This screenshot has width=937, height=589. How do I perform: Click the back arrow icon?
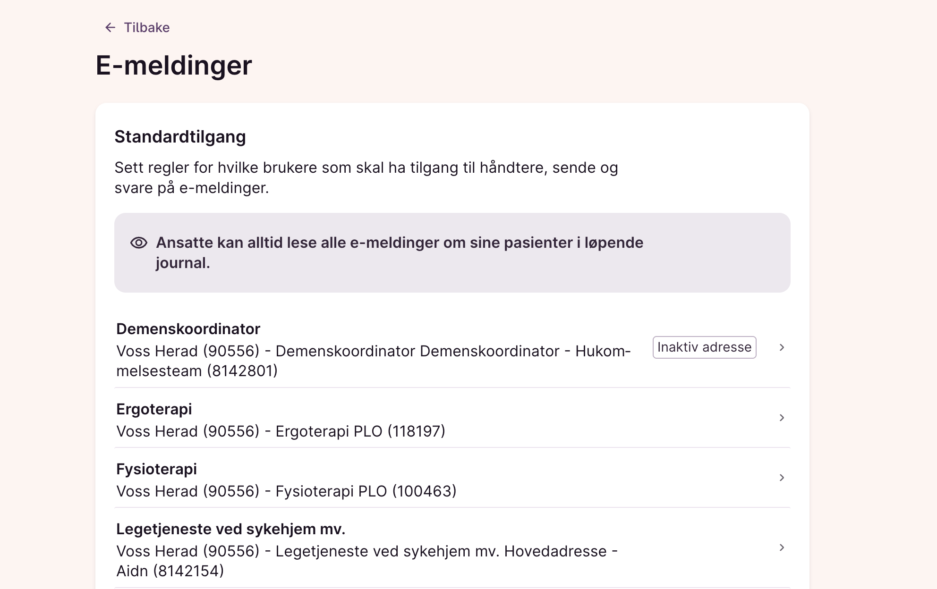[x=110, y=27]
